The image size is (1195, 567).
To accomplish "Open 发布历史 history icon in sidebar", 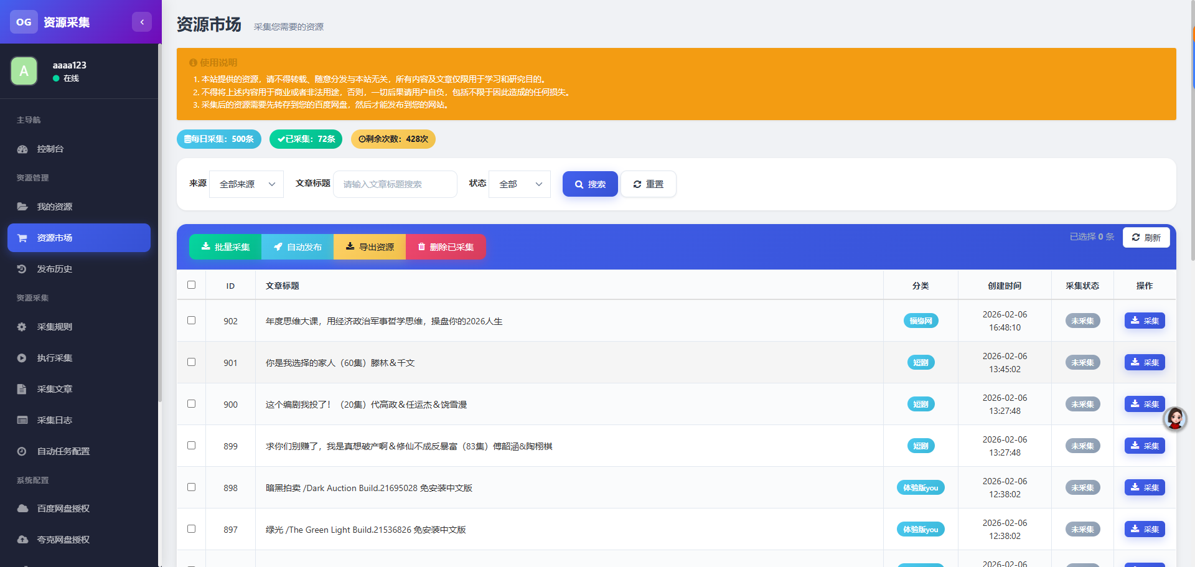I will click(x=22, y=269).
